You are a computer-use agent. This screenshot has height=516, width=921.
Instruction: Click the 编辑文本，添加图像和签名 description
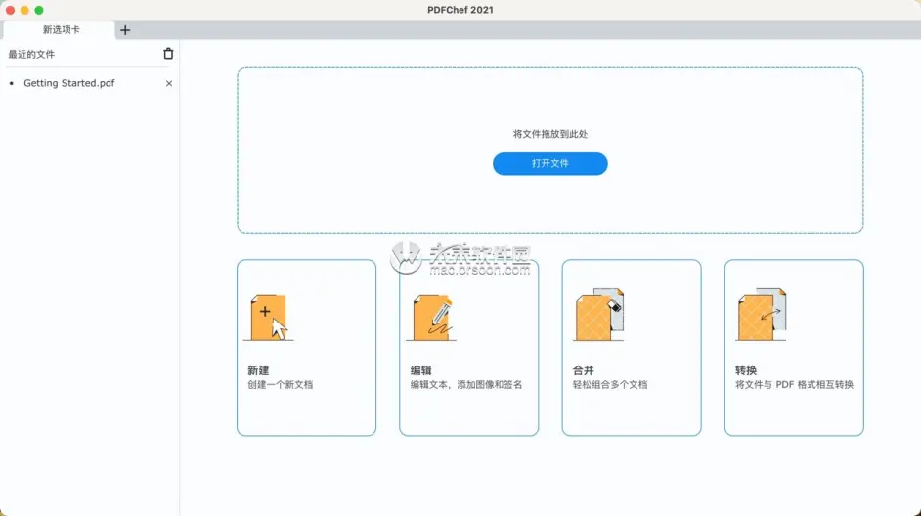pyautogui.click(x=466, y=385)
